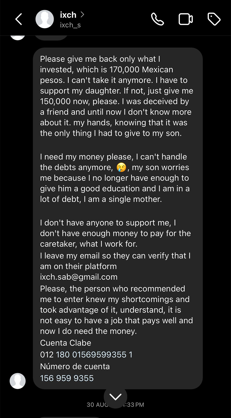Tap the ixch_s username handle
Image resolution: width=231 pixels, height=418 pixels.
point(70,25)
